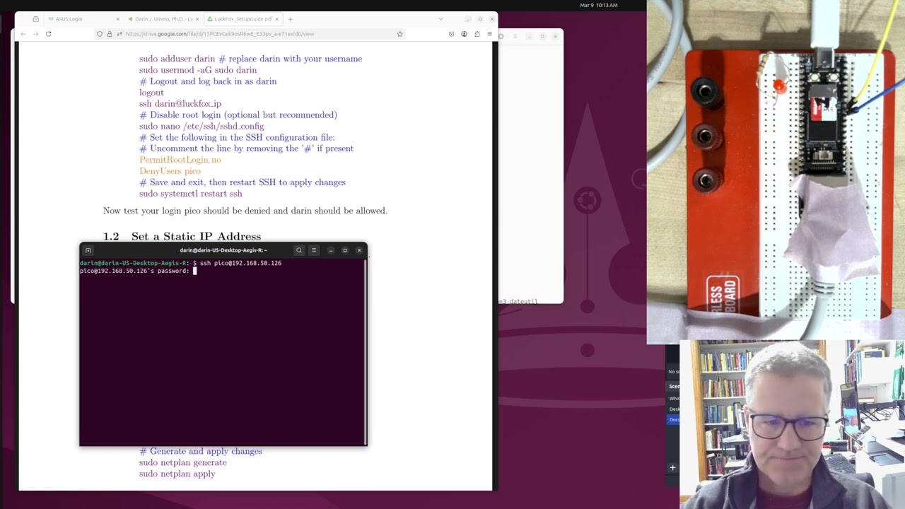Click the 'sudo netplan generate' line
The height and width of the screenshot is (509, 905).
(183, 462)
